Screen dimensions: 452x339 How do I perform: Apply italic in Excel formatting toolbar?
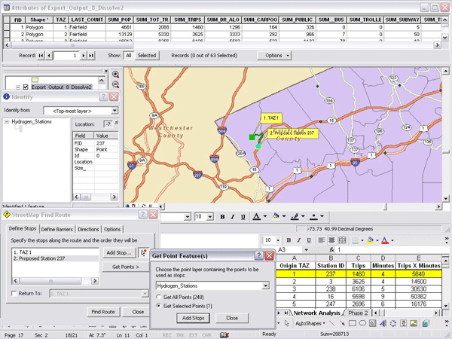[x=298, y=240]
